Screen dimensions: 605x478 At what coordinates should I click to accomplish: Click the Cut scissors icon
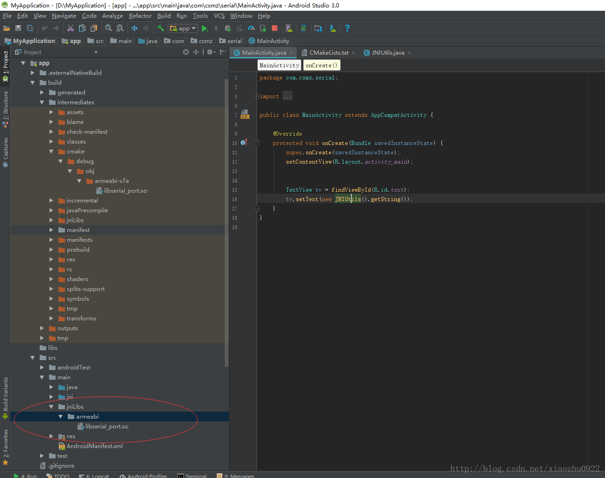71,29
